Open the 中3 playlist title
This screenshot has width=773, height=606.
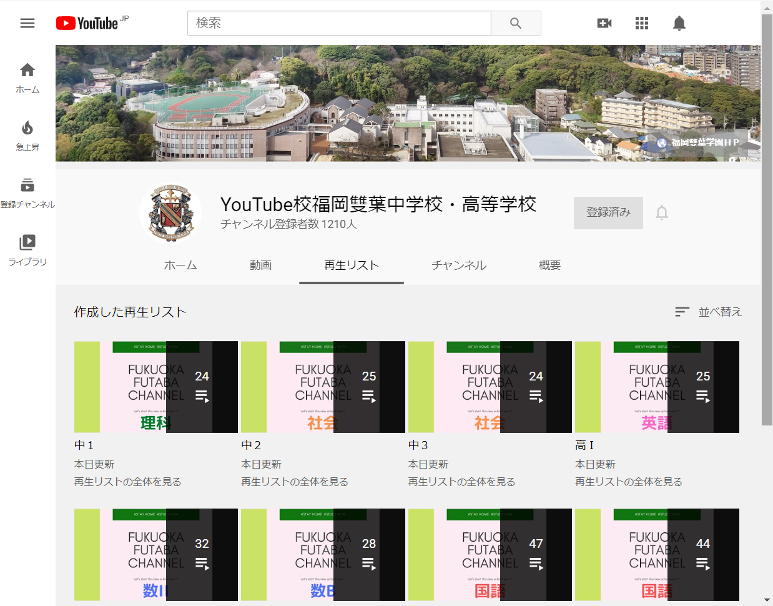[418, 445]
